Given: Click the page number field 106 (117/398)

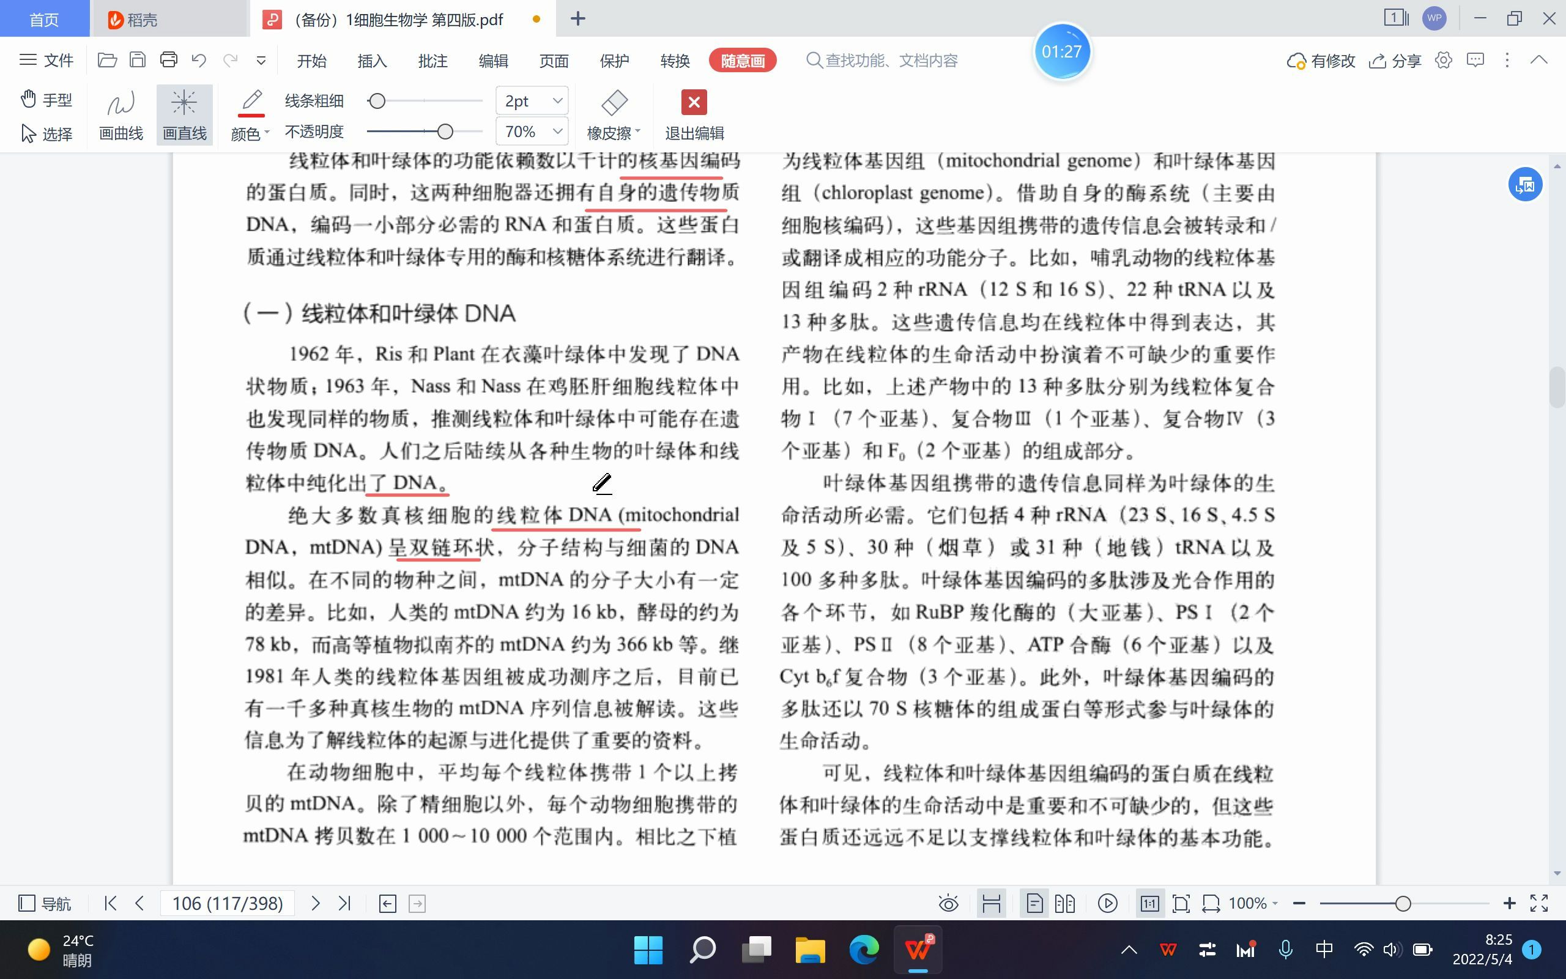Looking at the screenshot, I should [x=228, y=903].
